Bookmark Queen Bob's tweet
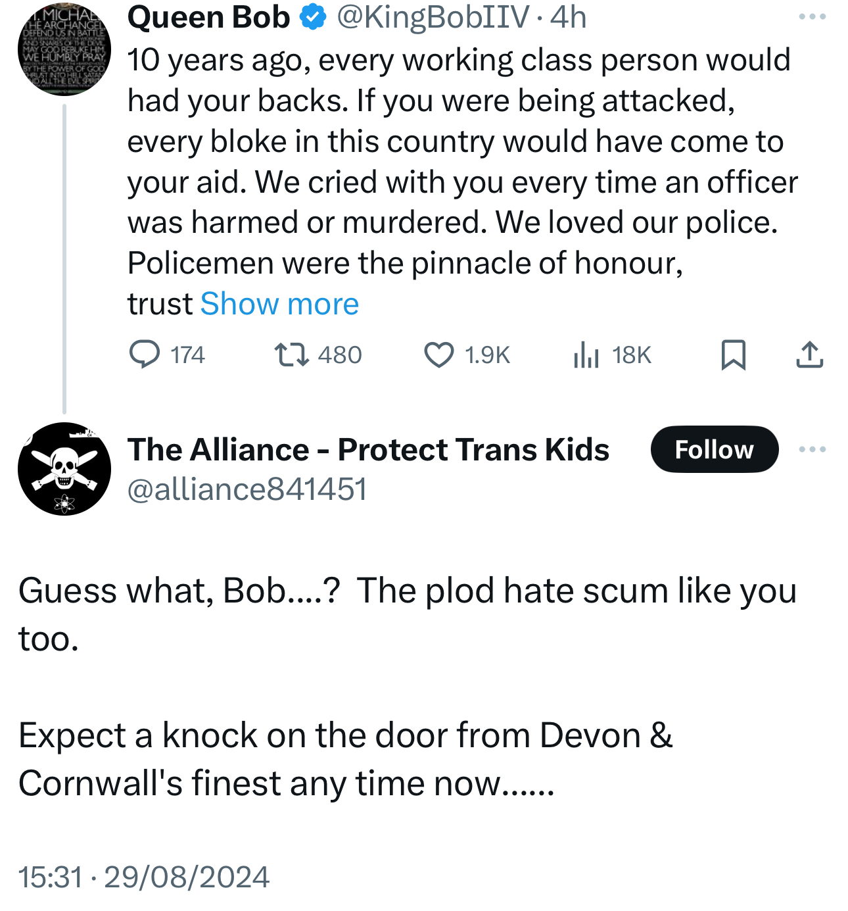 (x=733, y=355)
